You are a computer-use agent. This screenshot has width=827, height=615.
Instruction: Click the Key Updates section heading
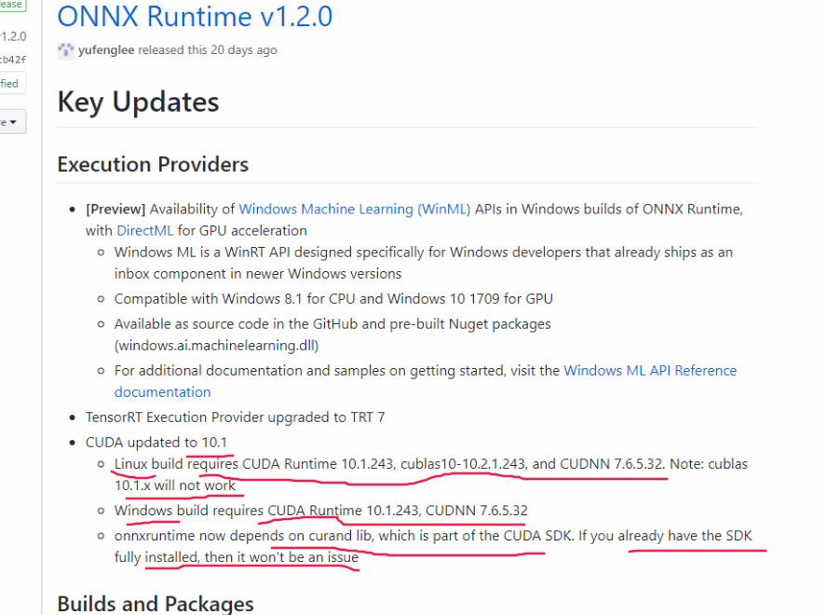138,102
